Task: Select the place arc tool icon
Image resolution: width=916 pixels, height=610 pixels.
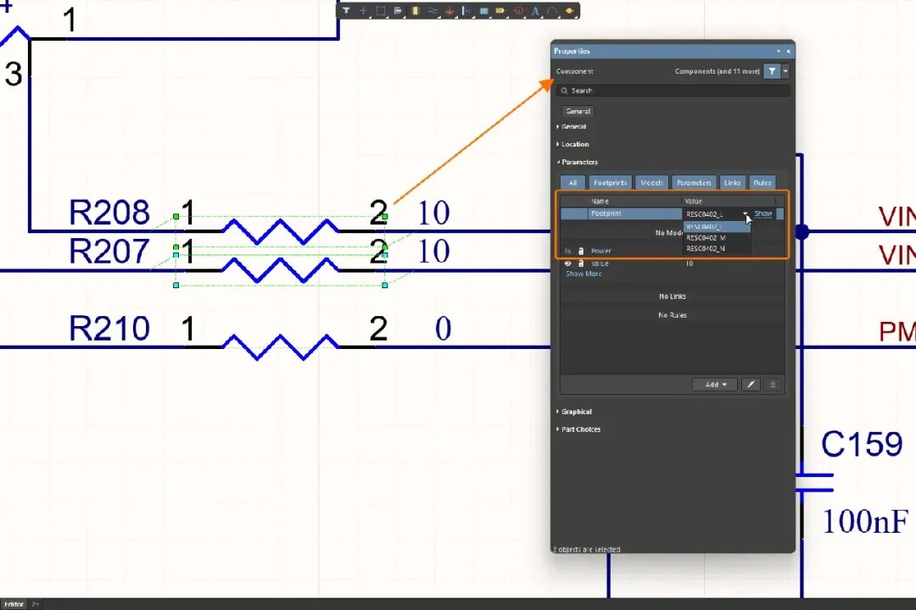Action: click(552, 11)
